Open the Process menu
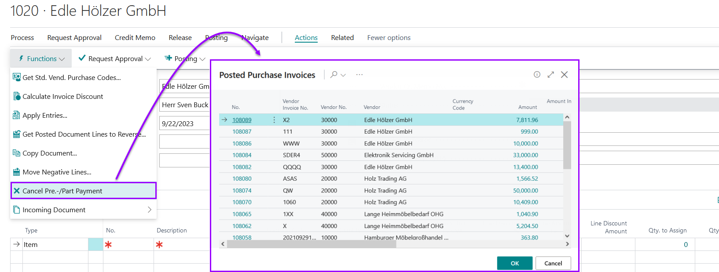Image resolution: width=719 pixels, height=272 pixels. click(22, 38)
